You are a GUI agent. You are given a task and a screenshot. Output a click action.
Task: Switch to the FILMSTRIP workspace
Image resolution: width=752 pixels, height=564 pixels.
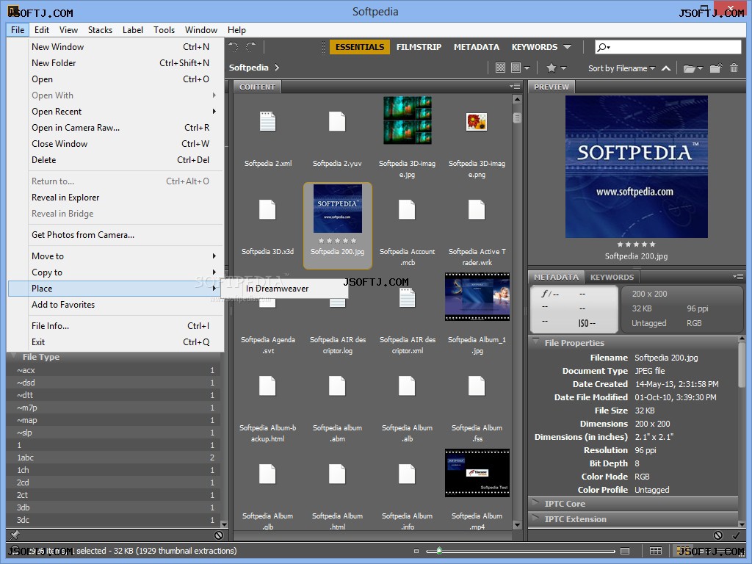[419, 47]
